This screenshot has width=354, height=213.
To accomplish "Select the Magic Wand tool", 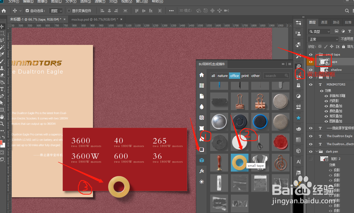I will coord(2,47).
